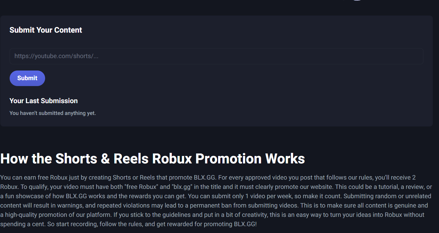Image resolution: width=439 pixels, height=233 pixels.
Task: Click the word 'Works' in the big heading
Action: (285, 158)
